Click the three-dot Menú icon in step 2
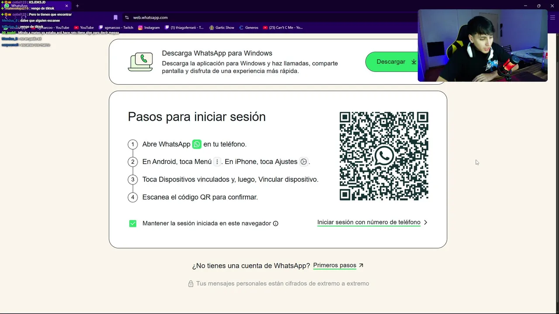 pyautogui.click(x=217, y=162)
